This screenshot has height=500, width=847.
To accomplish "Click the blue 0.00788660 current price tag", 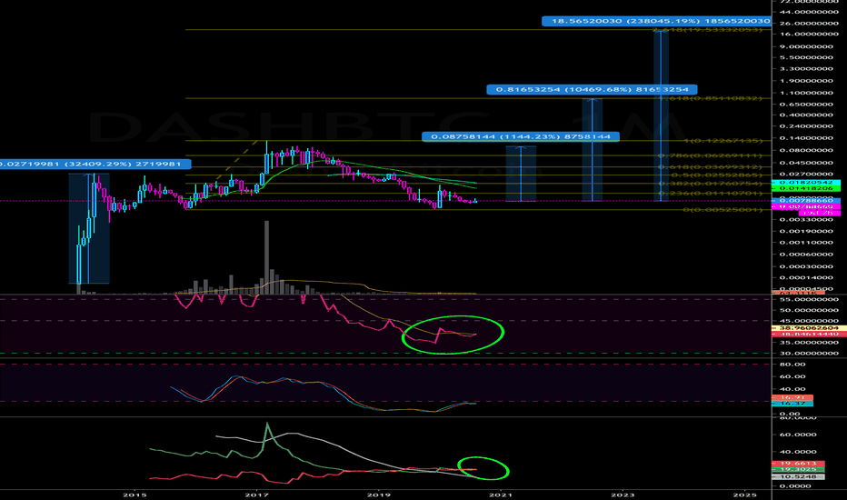I will click(x=806, y=201).
